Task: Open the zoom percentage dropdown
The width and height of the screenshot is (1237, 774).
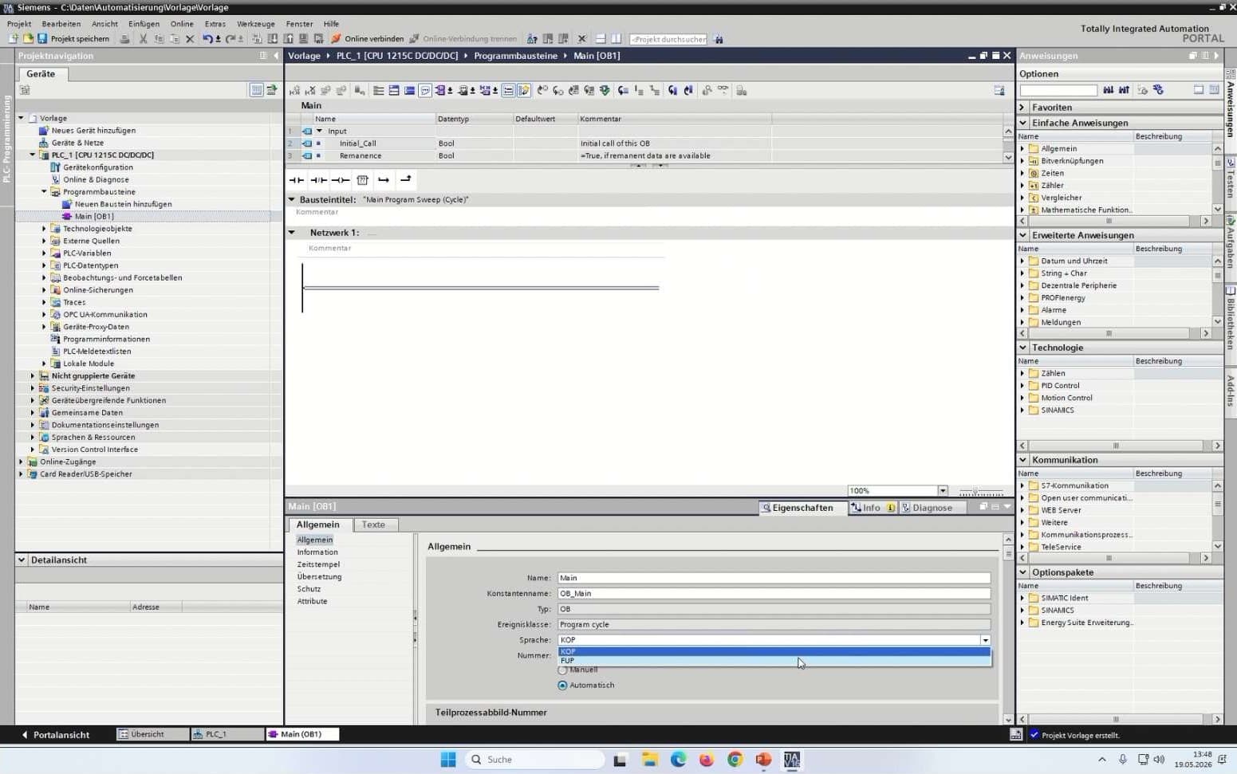Action: click(943, 490)
